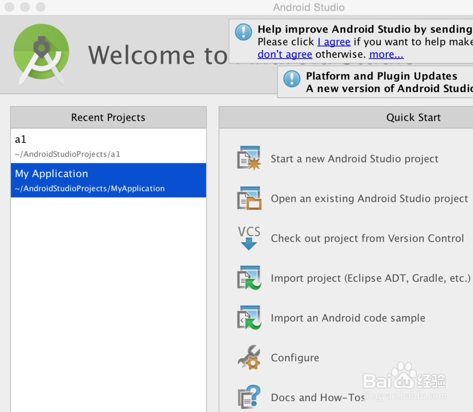
Task: Check out a project from Version Control
Action: click(367, 238)
